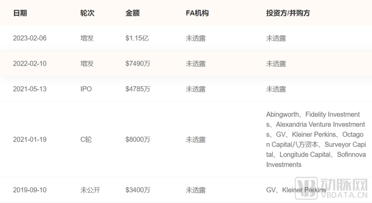Click the 未公开 round cell
The height and width of the screenshot is (203, 372).
[x=90, y=190]
